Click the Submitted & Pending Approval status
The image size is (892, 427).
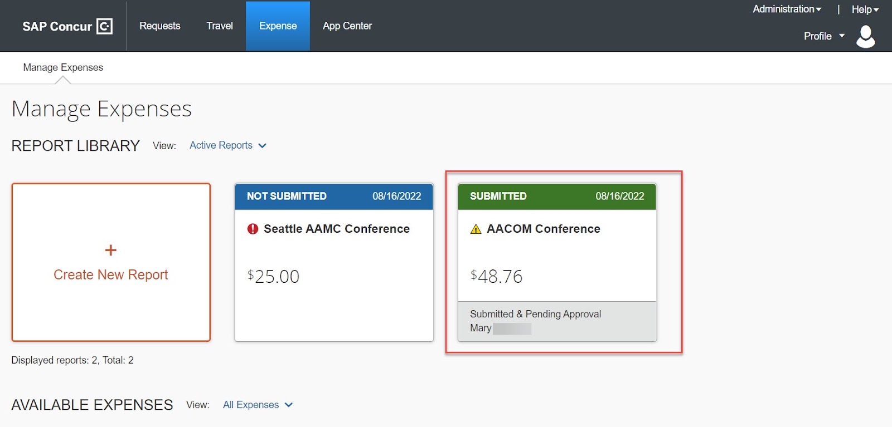[x=536, y=314]
